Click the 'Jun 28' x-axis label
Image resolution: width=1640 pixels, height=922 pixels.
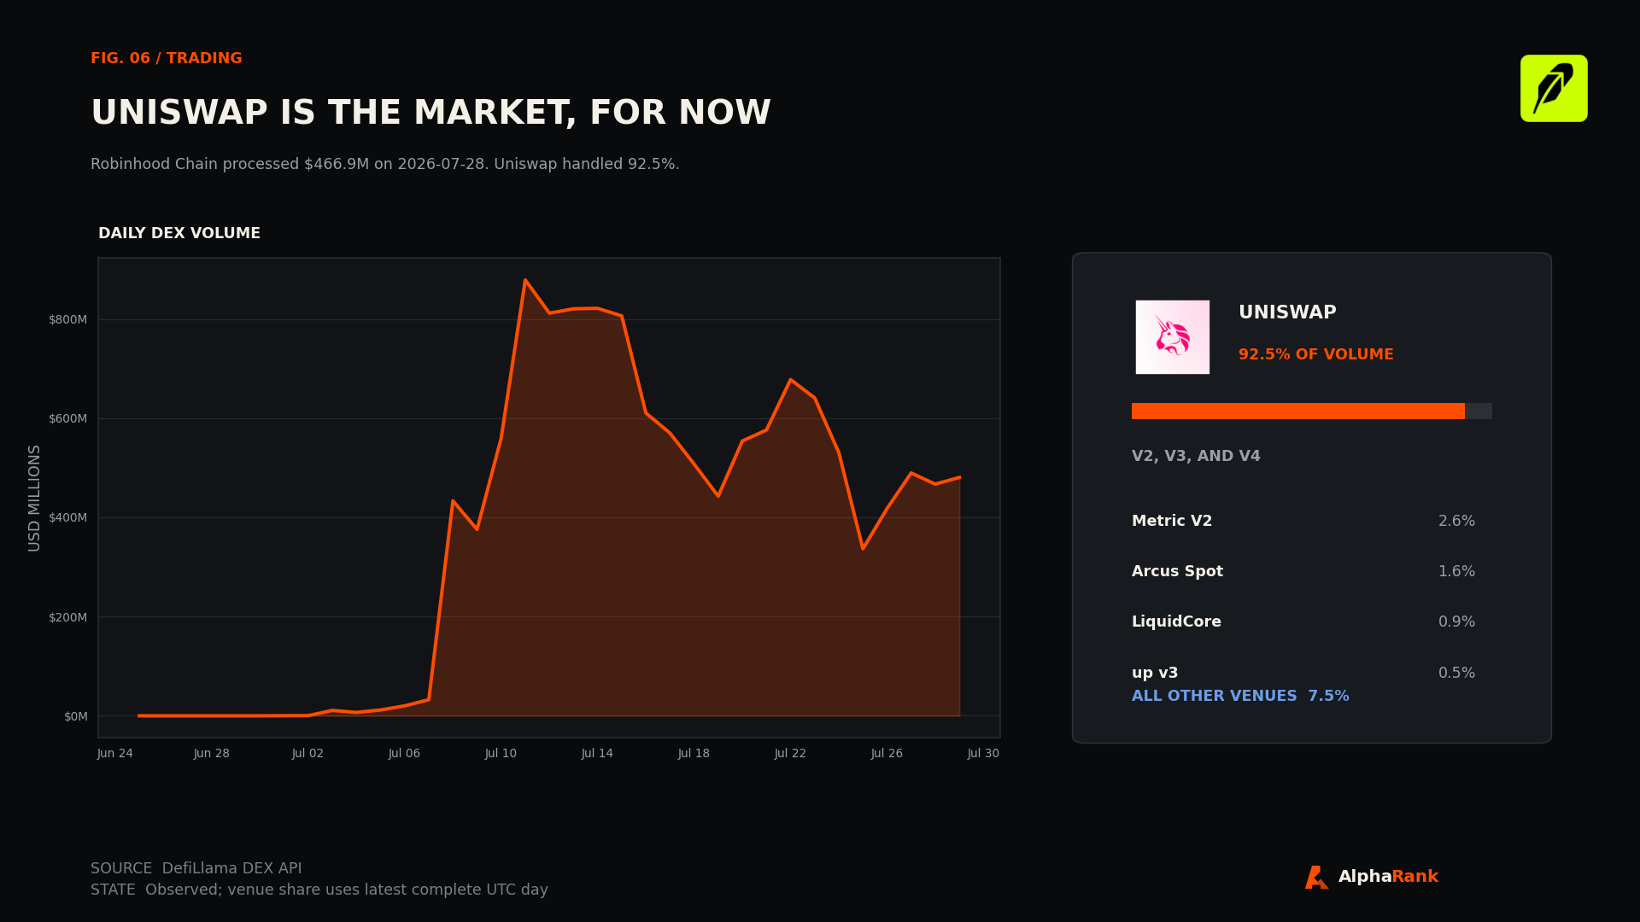click(212, 754)
